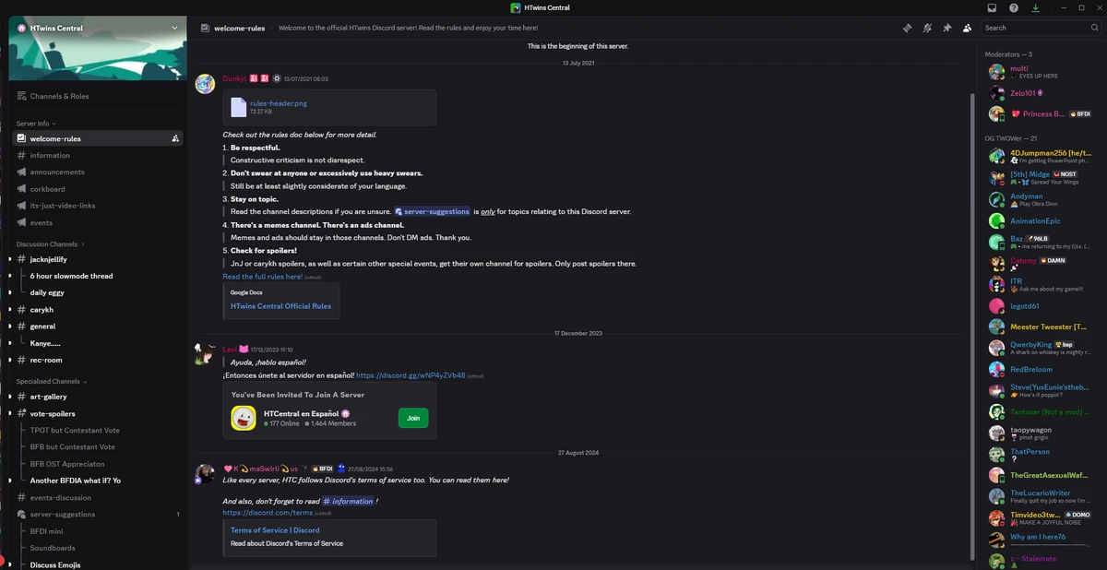
Task: Toggle mute via the bell-slash icon
Action: pos(927,28)
